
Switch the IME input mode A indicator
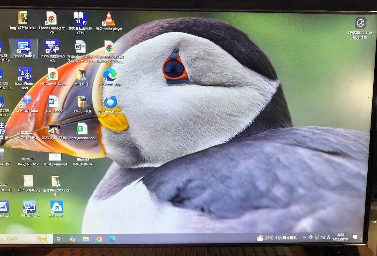[328, 237]
